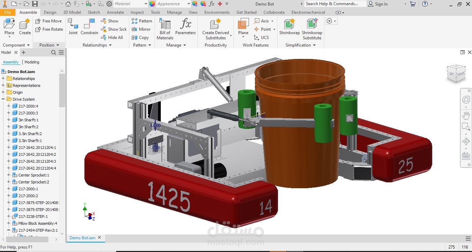
Task: Select the Demo Bot.iam document tab
Action: (x=83, y=238)
